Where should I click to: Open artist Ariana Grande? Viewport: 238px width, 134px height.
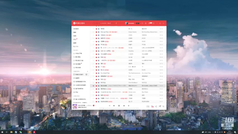[x=132, y=32]
